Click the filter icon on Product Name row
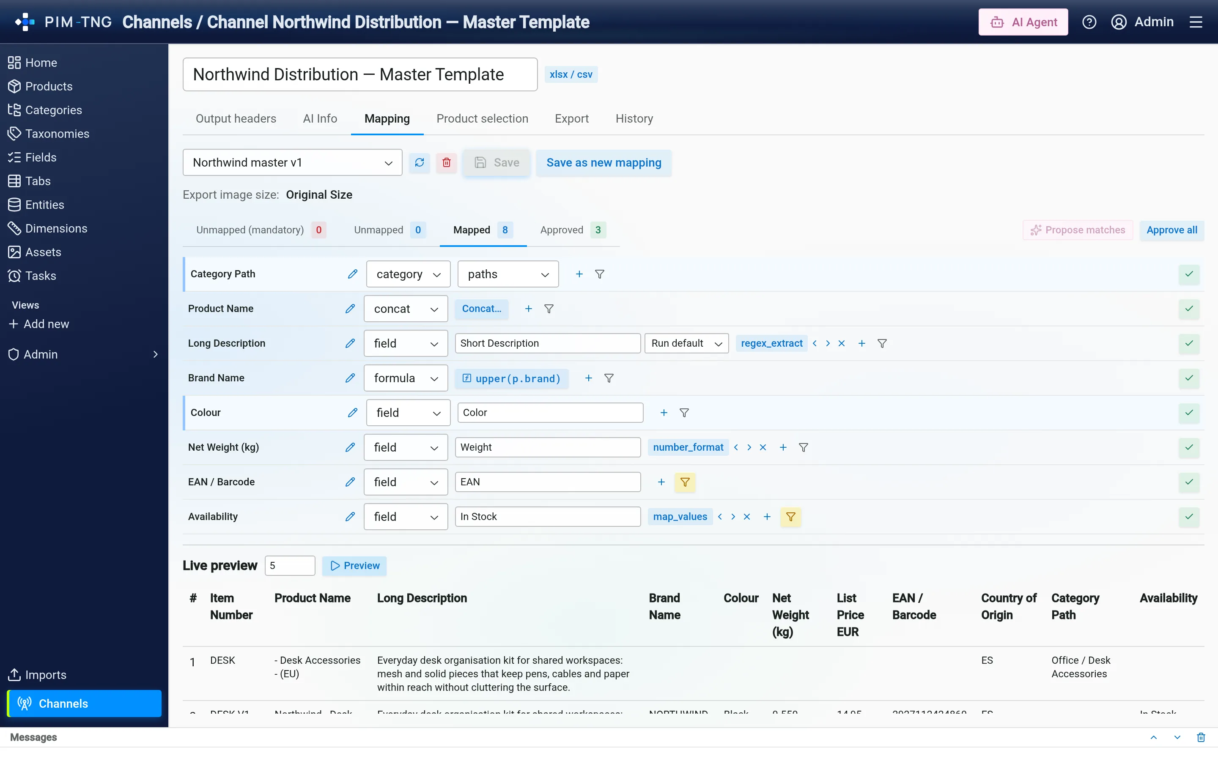 click(x=549, y=309)
